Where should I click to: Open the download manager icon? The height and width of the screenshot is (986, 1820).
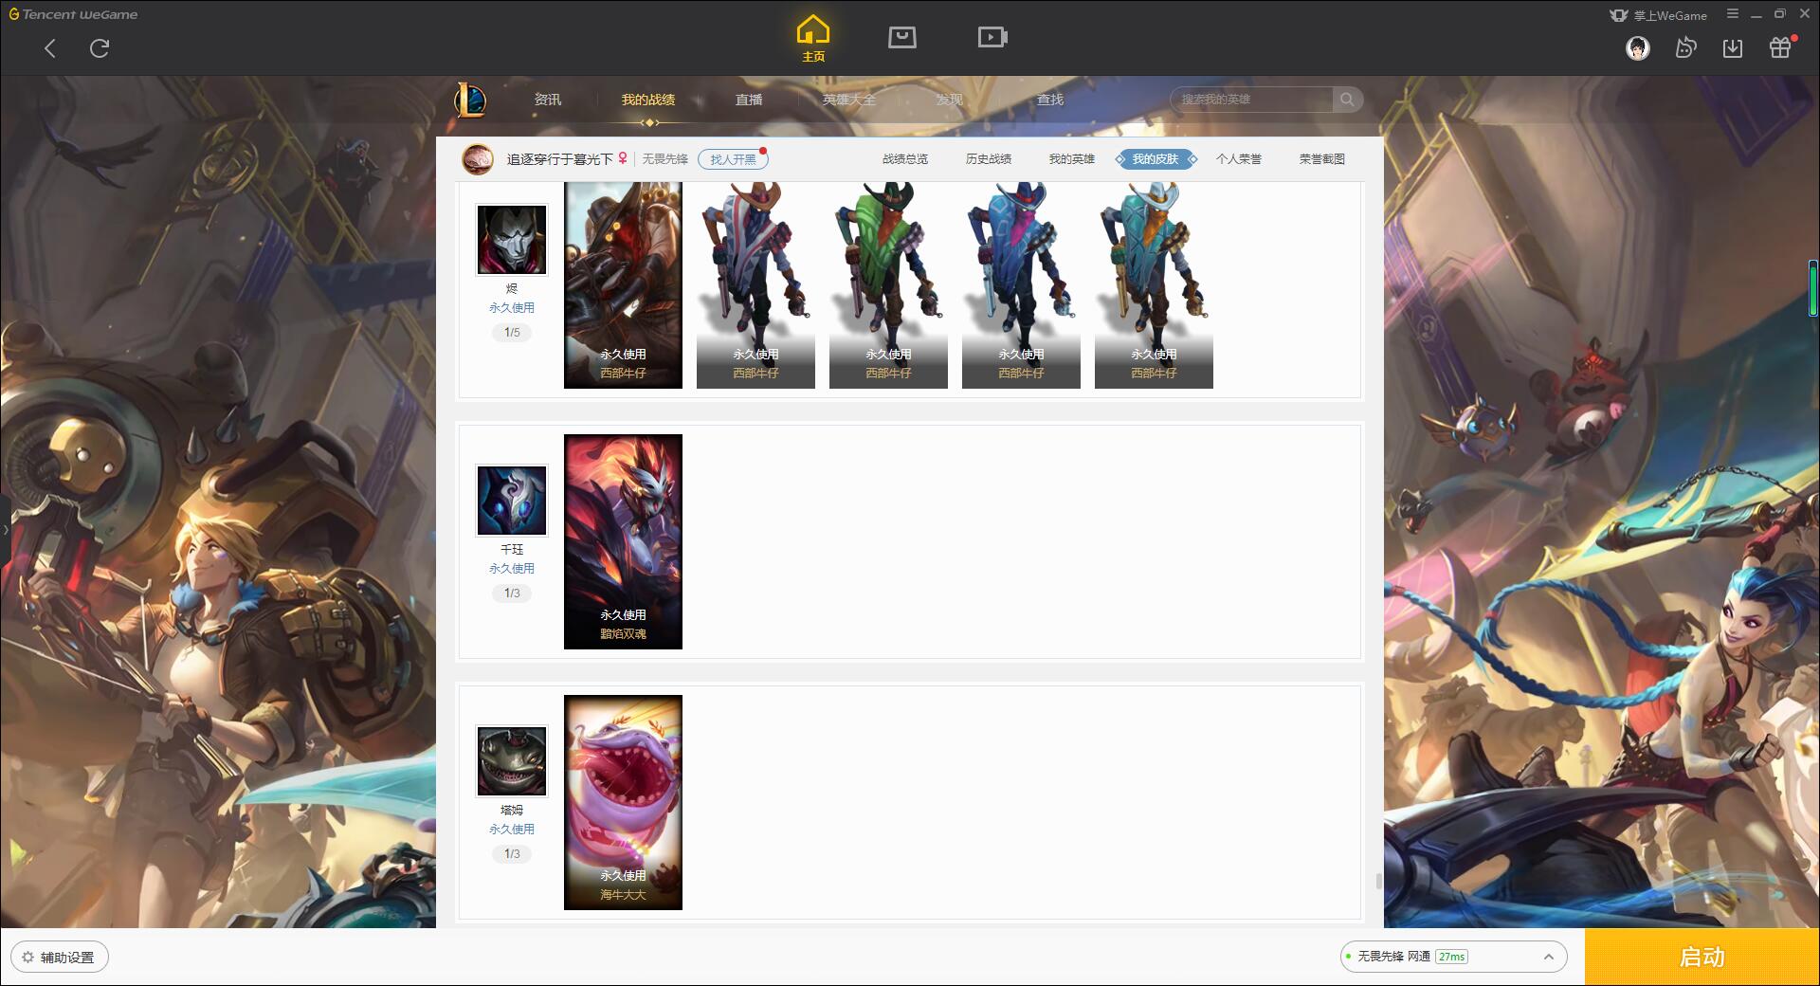pyautogui.click(x=1733, y=47)
